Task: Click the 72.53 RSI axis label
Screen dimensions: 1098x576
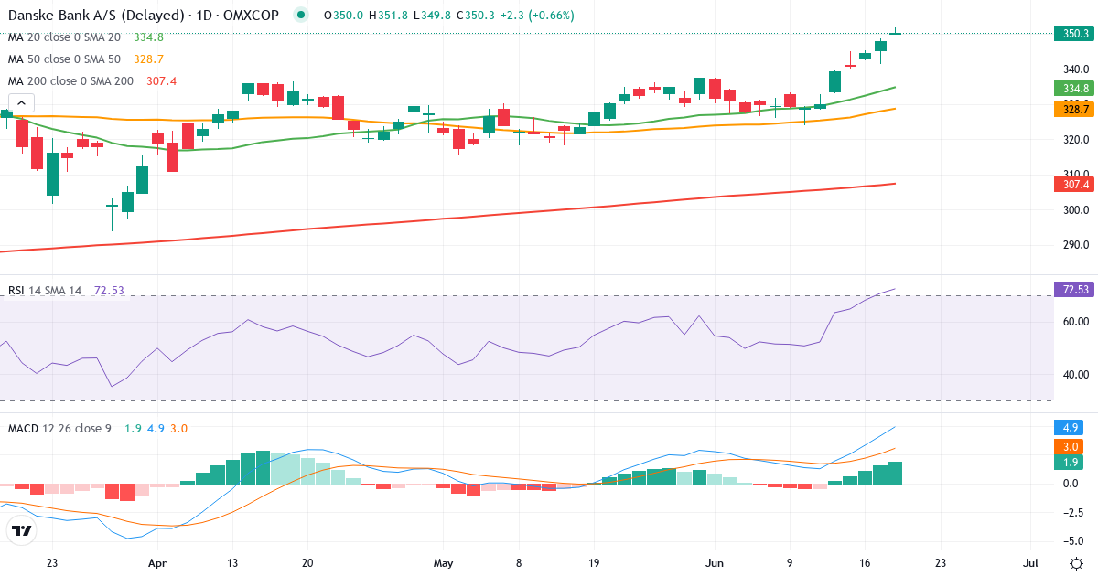Action: pyautogui.click(x=1076, y=289)
